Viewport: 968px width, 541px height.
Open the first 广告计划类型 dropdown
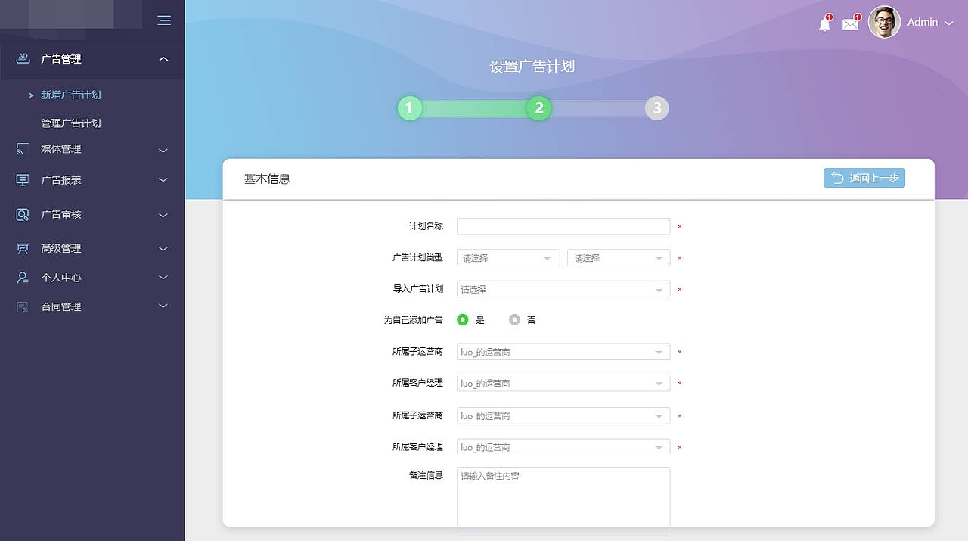click(x=508, y=258)
